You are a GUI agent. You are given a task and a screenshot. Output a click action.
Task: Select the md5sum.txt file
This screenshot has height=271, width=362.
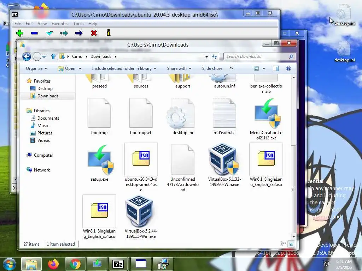point(224,116)
